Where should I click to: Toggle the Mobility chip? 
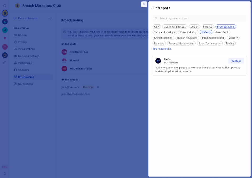pos(233,38)
